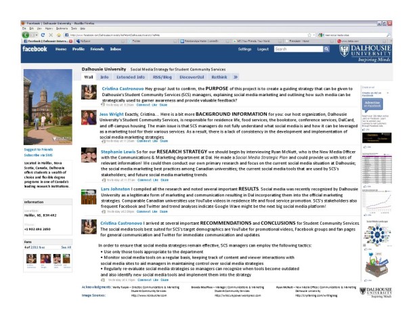
Task: Open Inbox in Facebook navigation
Action: click(x=115, y=49)
